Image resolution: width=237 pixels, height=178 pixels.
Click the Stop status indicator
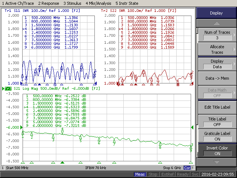point(153,174)
